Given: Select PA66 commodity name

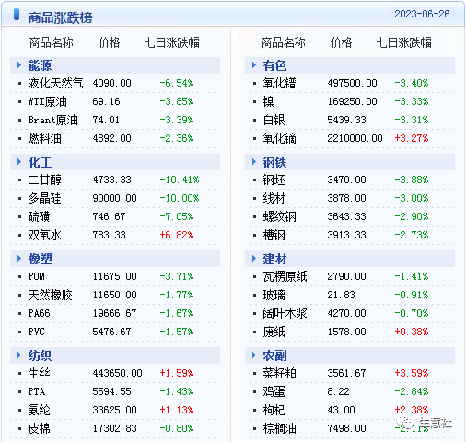Looking at the screenshot, I should click(x=39, y=313).
